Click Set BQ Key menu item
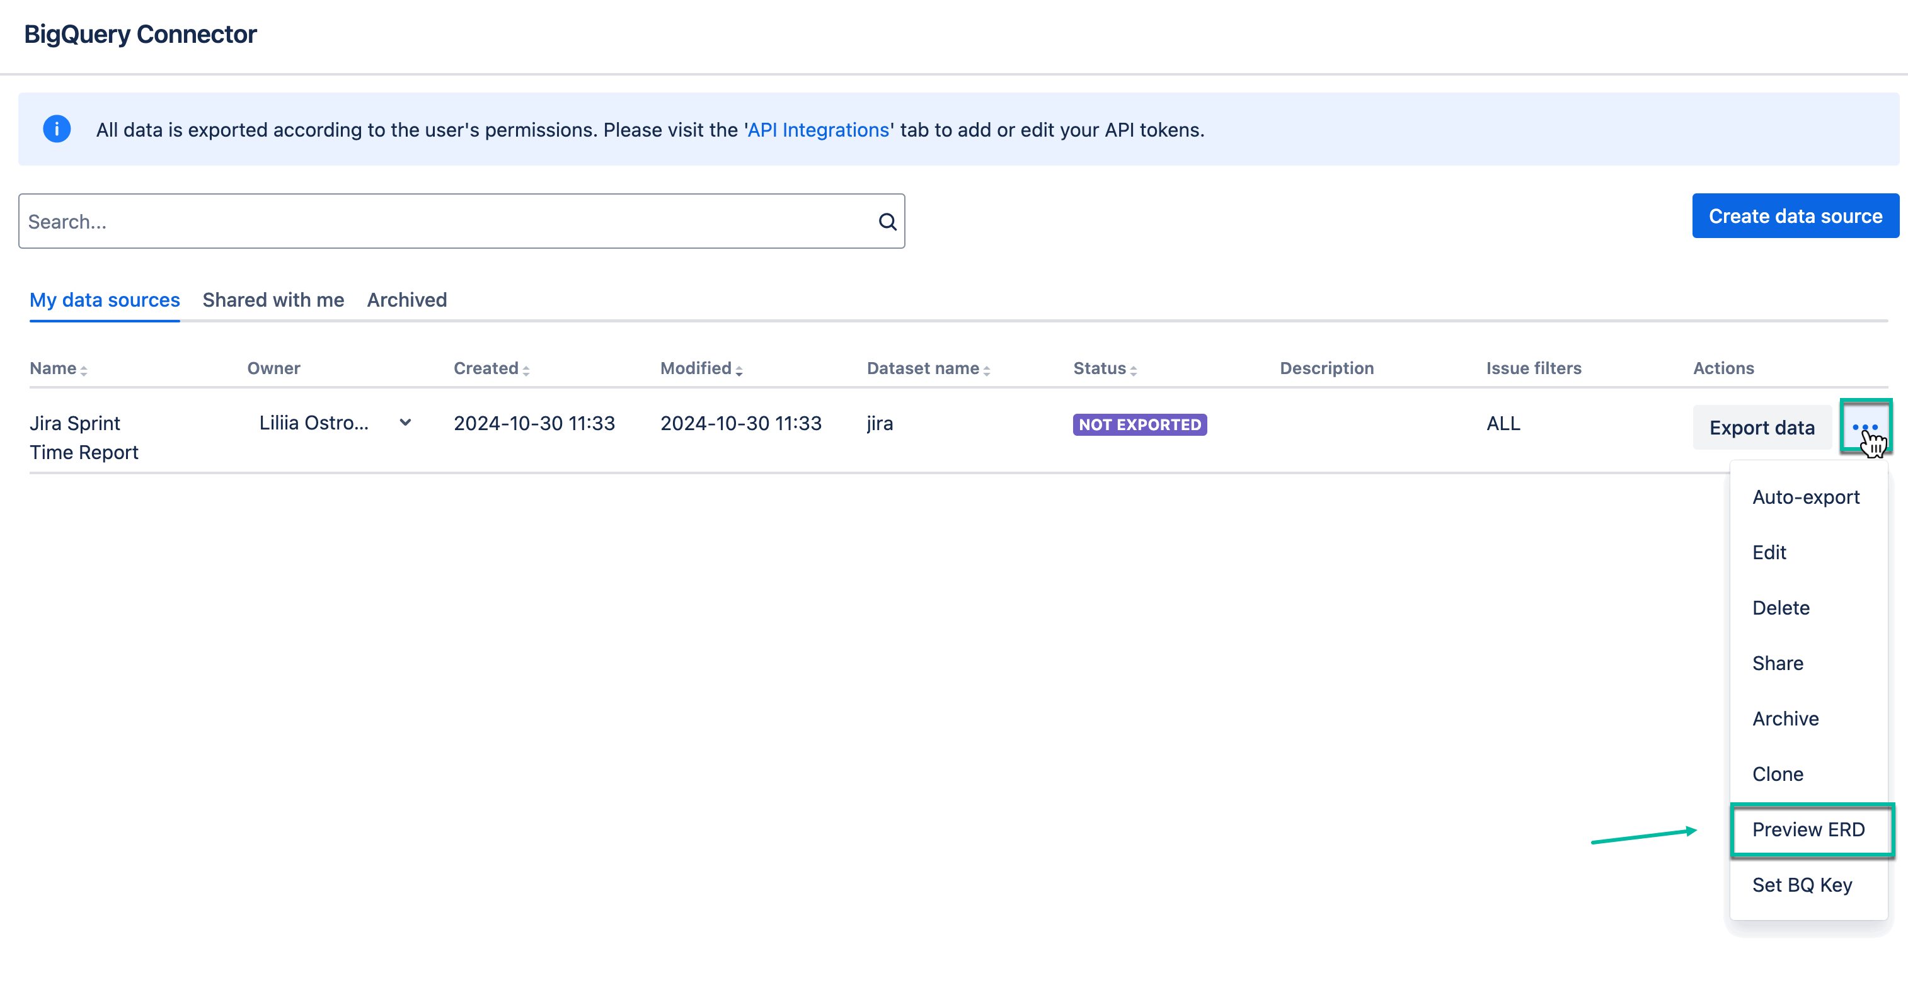1908x995 pixels. (1802, 885)
